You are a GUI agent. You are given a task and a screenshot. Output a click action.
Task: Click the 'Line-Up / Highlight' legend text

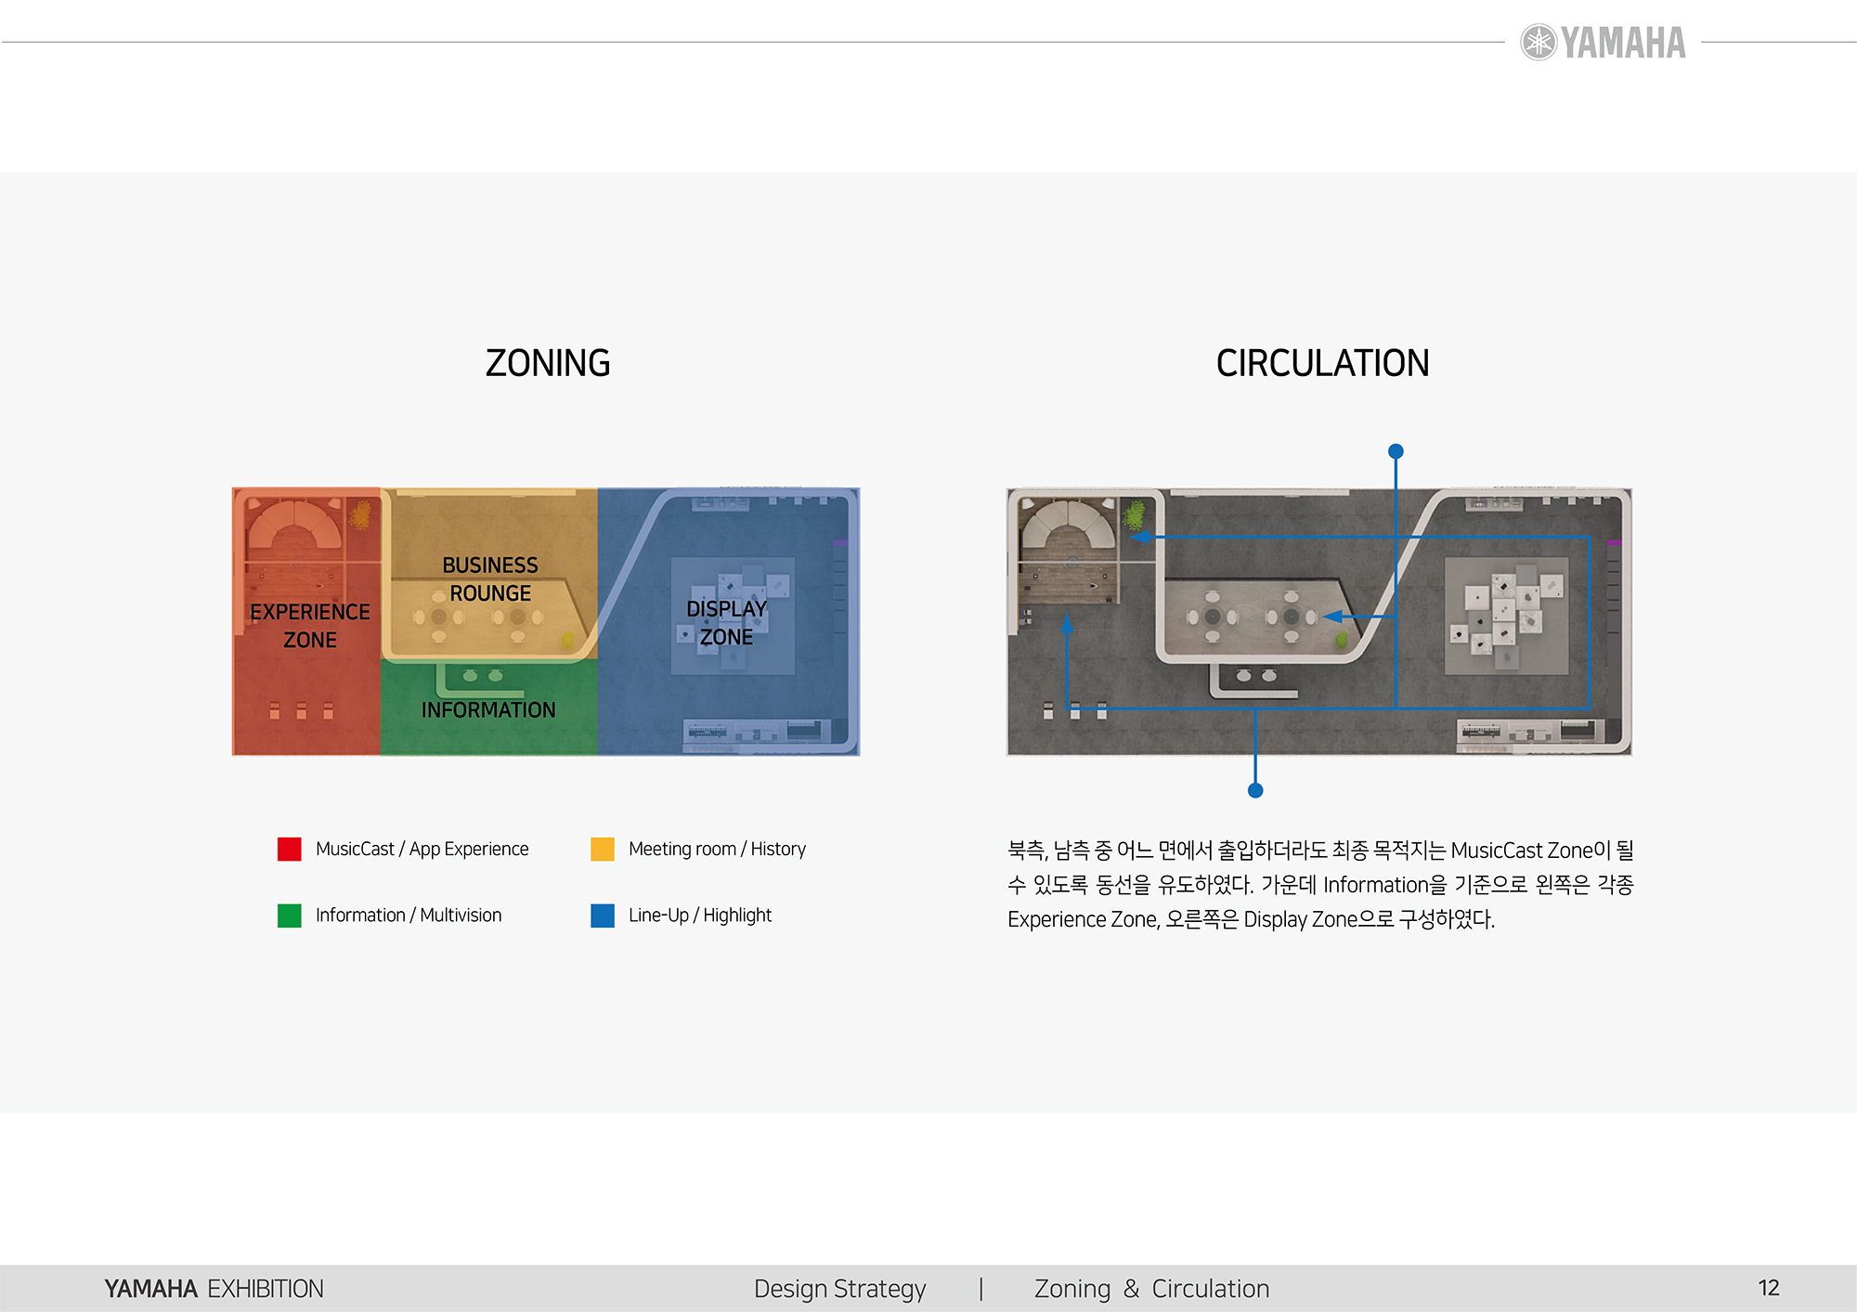click(x=700, y=916)
